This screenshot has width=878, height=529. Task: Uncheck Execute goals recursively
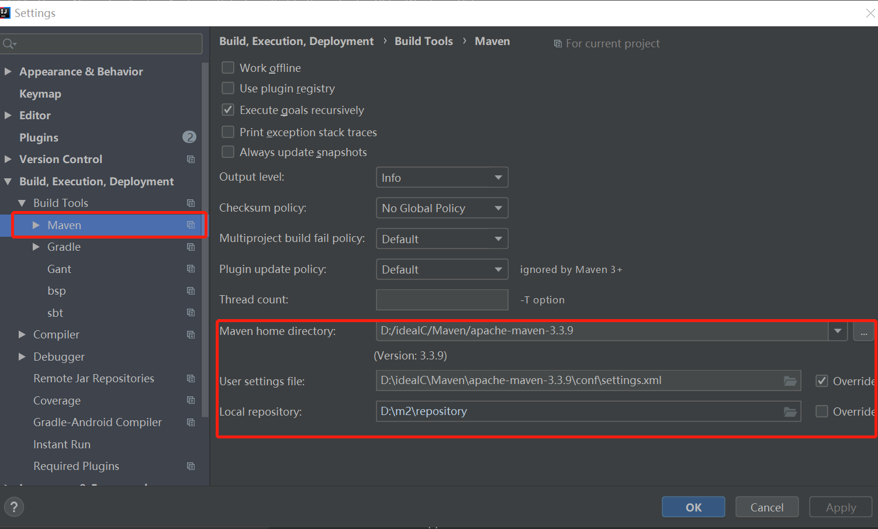point(228,110)
